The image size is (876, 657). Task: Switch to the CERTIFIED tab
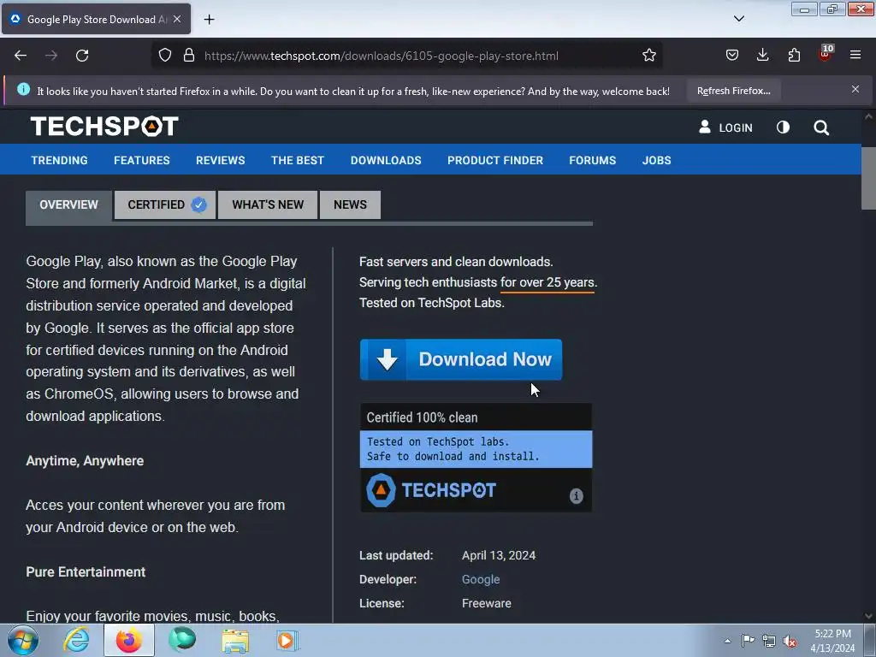pos(165,205)
